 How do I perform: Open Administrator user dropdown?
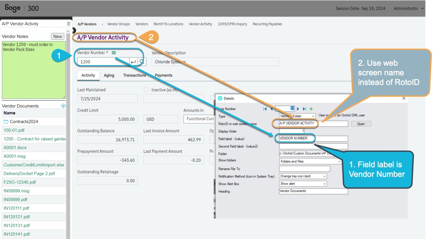coord(422,9)
